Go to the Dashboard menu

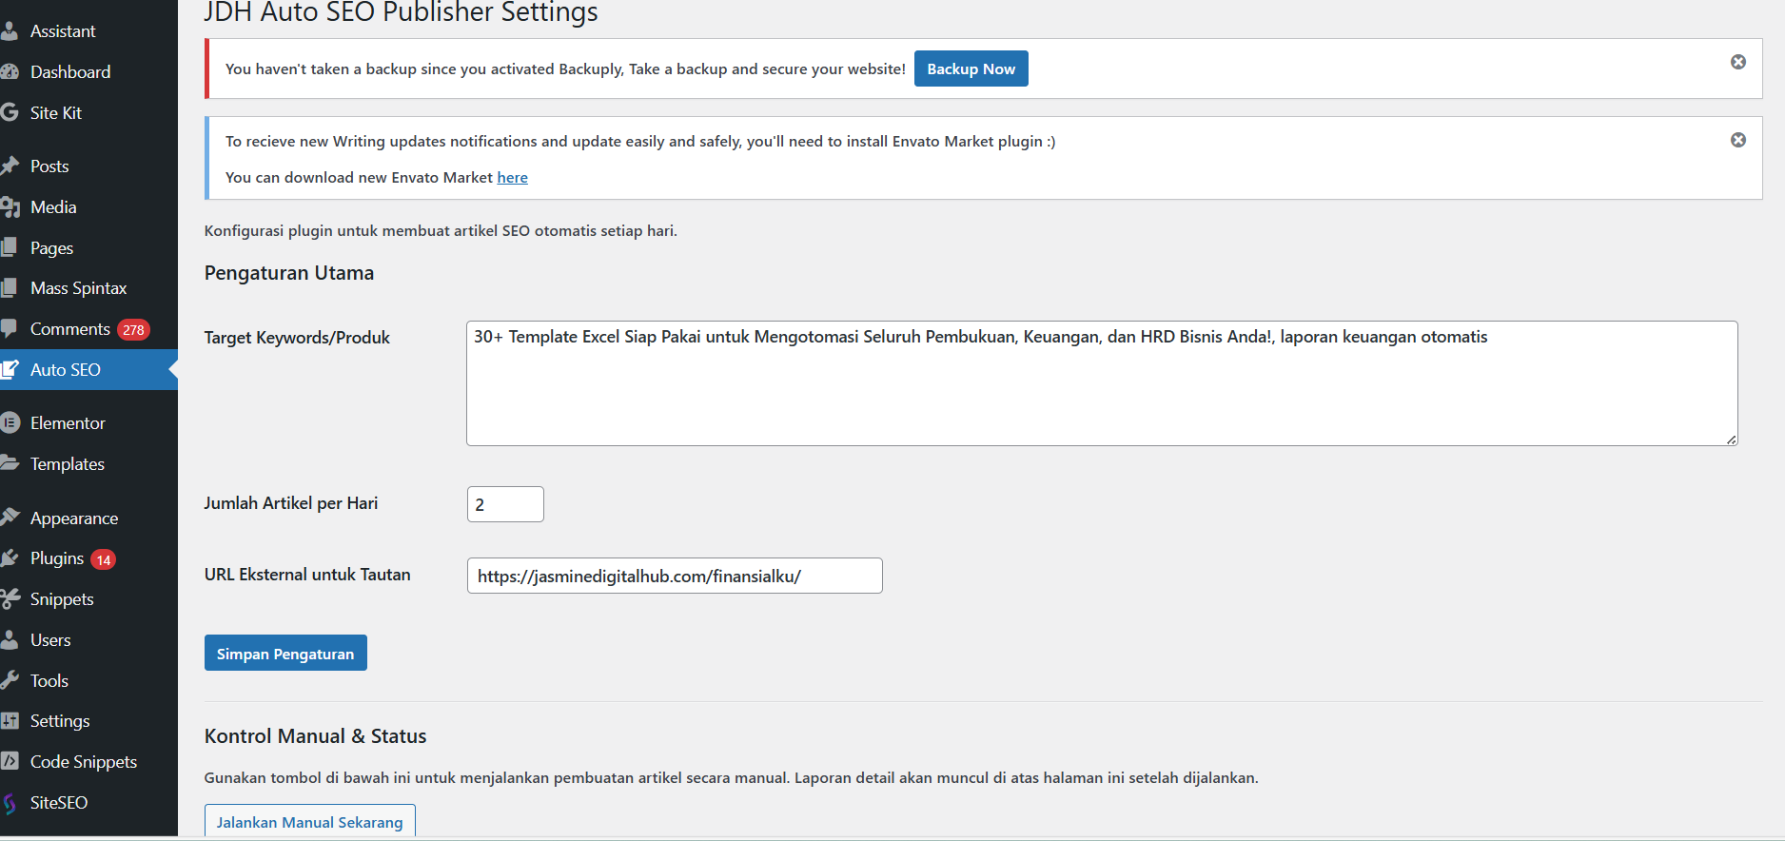coord(88,72)
